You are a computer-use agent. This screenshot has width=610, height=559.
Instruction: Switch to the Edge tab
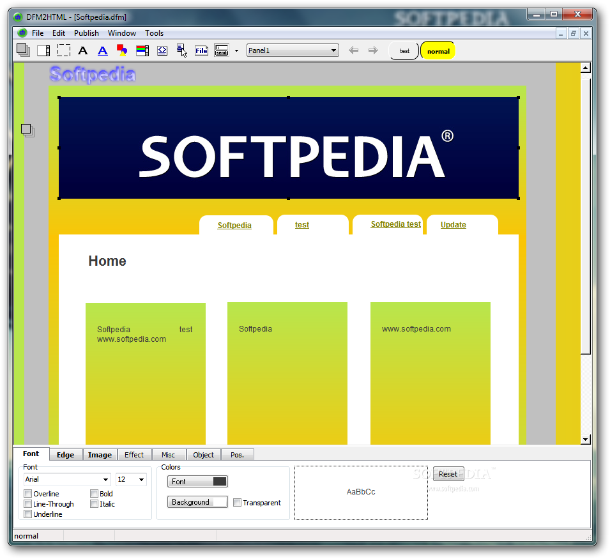click(x=65, y=455)
